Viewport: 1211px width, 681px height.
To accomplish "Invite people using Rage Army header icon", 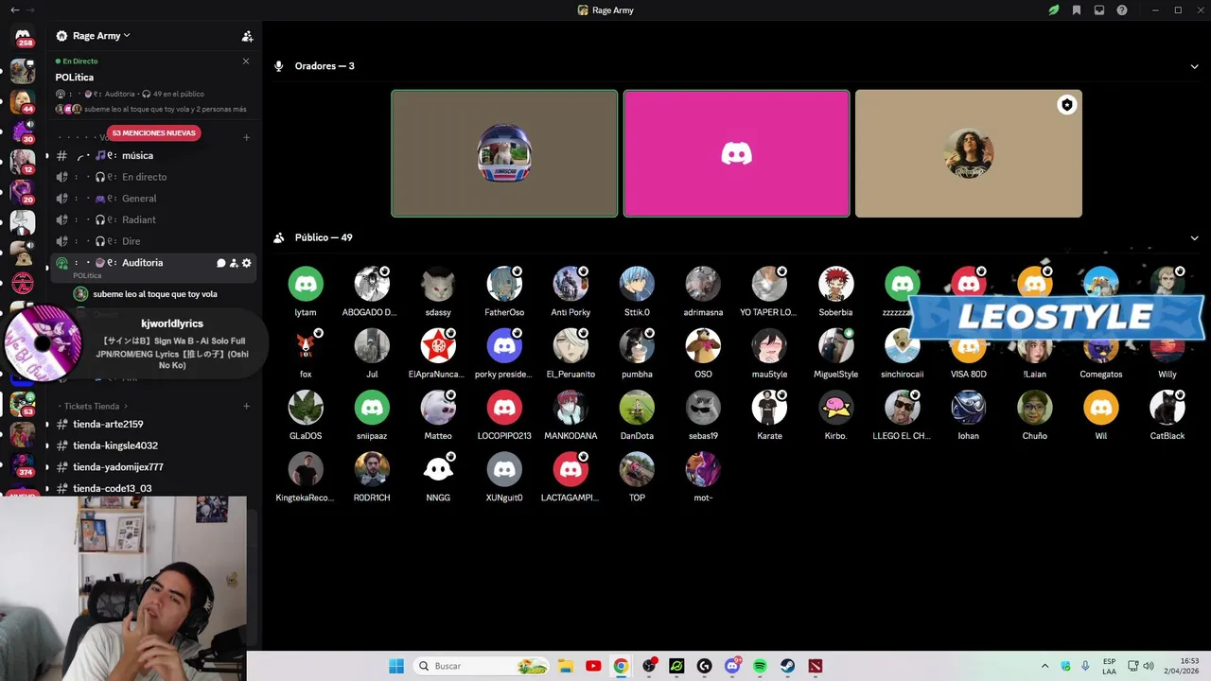I will pyautogui.click(x=247, y=36).
